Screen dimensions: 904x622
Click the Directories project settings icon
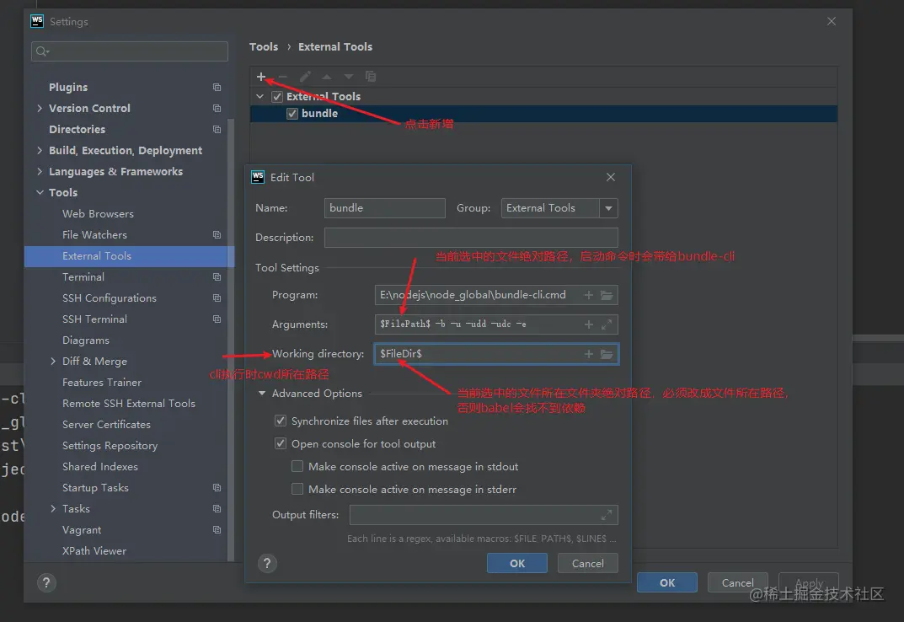coord(217,129)
